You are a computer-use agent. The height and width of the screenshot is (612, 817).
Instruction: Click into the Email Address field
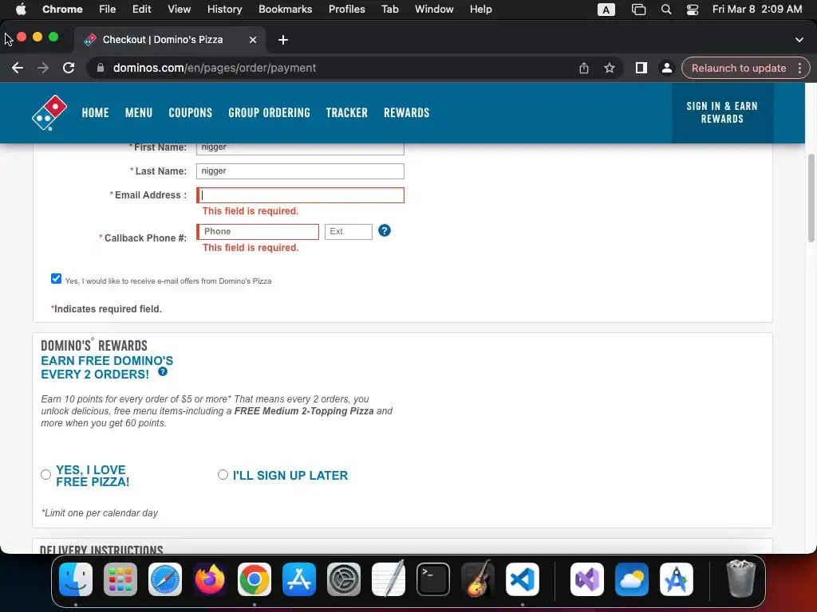point(300,195)
